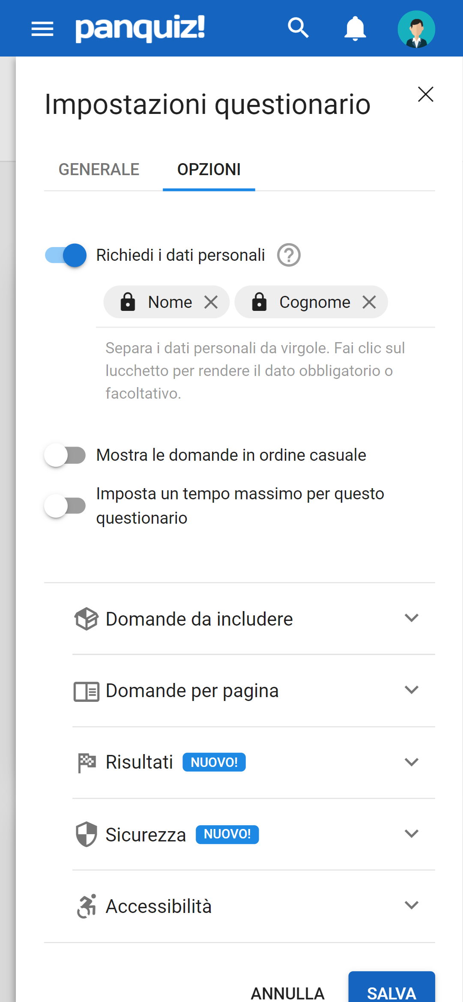Click the Risultati checkered flag icon

coord(87,763)
